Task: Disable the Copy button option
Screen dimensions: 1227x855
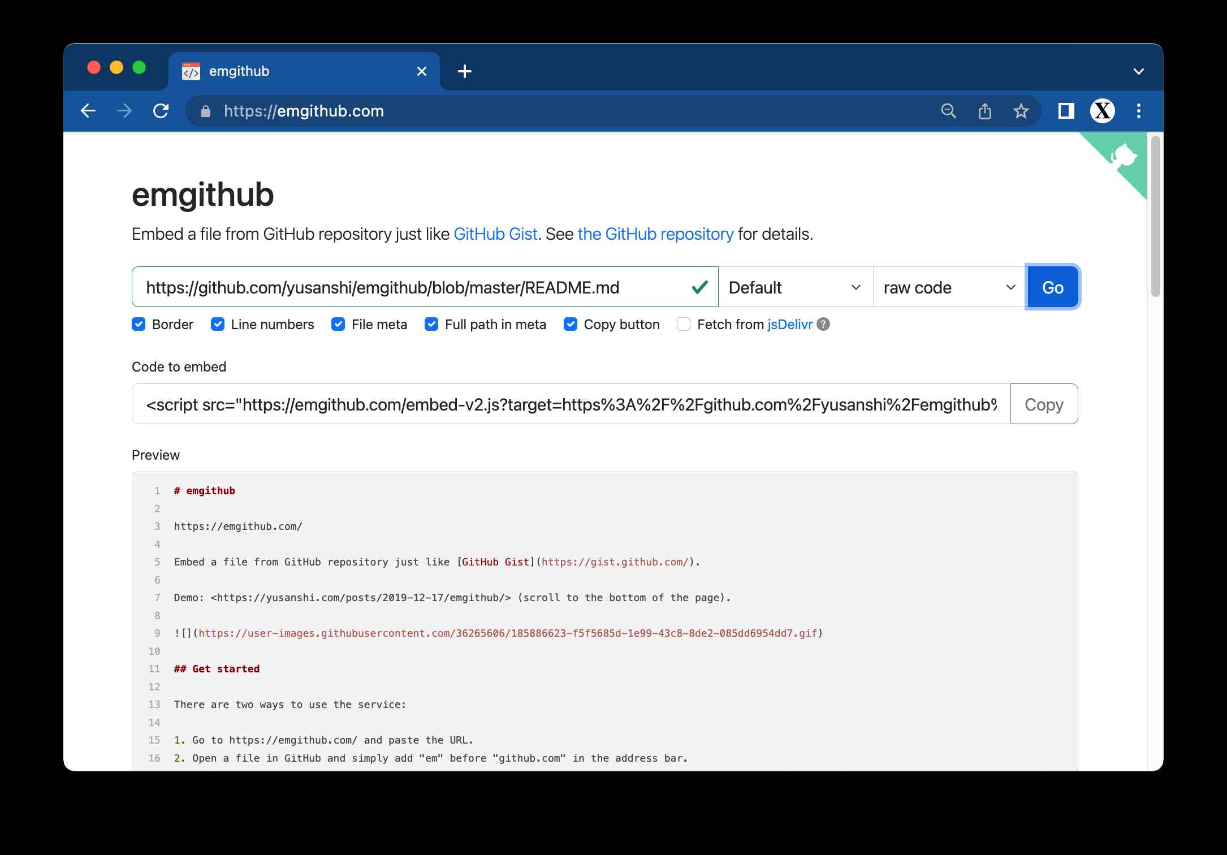Action: pos(570,324)
